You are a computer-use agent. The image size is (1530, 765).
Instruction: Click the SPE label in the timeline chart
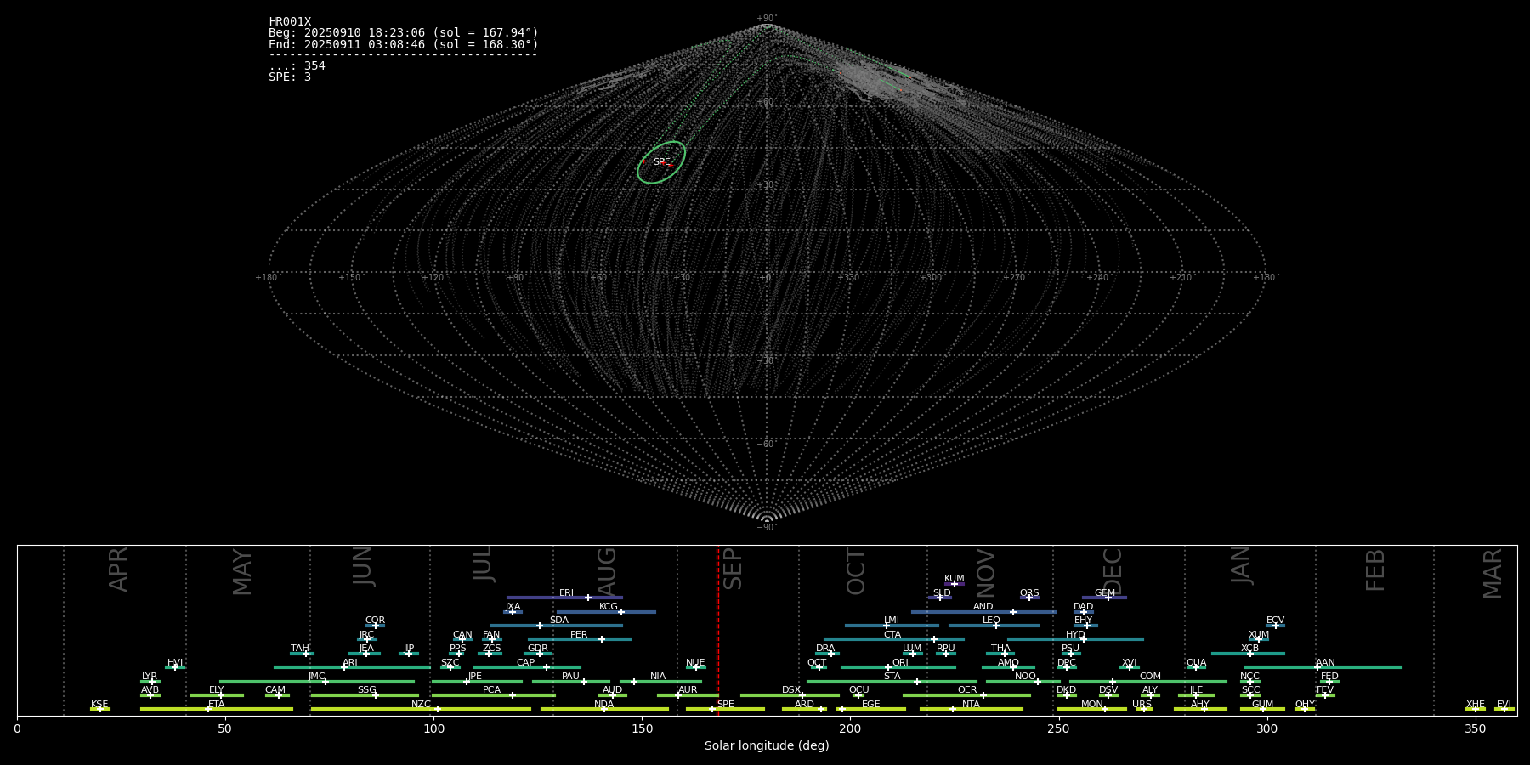725,705
